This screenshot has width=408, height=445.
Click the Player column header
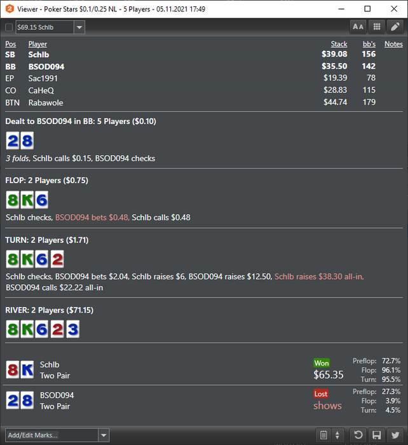click(x=37, y=44)
